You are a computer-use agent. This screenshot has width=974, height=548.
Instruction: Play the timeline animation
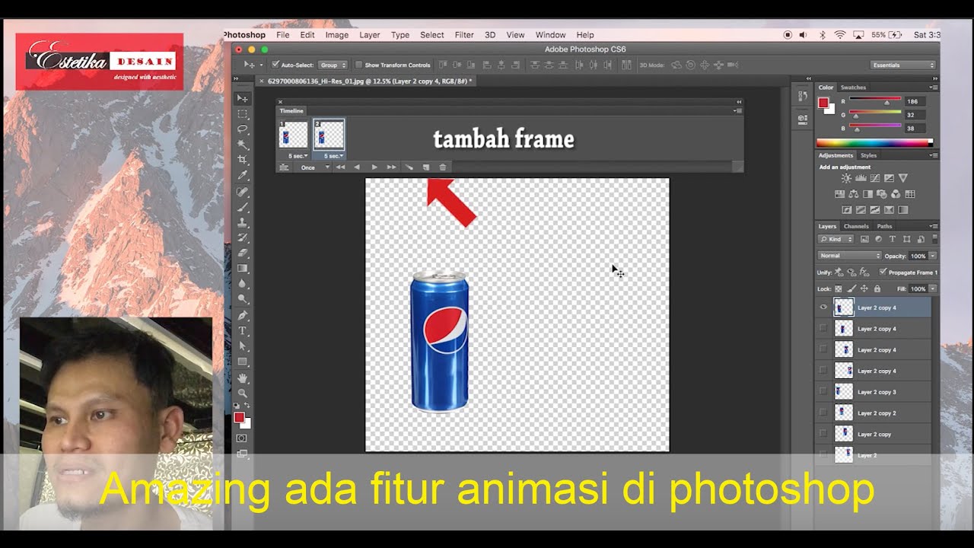[x=374, y=167]
